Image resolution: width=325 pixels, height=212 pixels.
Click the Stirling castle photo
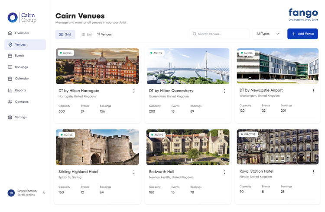97,147
